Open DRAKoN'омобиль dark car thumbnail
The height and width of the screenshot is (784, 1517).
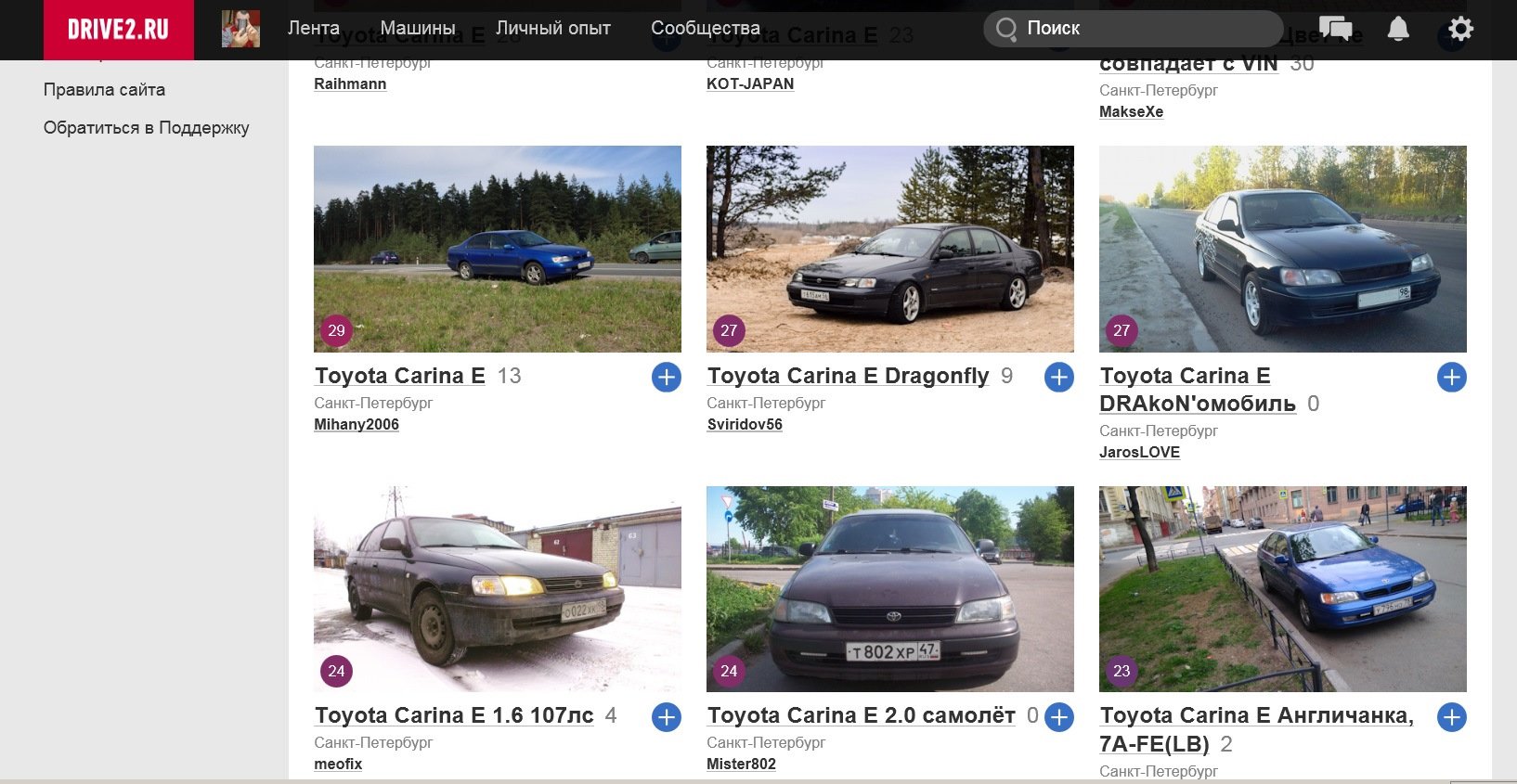pos(1283,249)
